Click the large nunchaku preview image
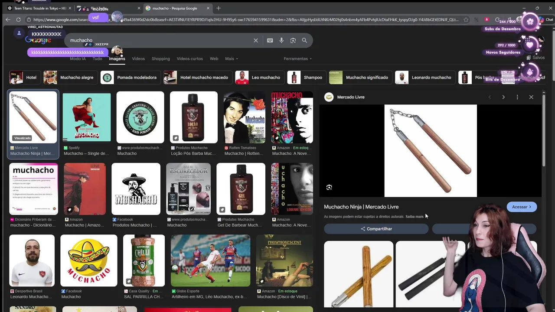 point(431,151)
